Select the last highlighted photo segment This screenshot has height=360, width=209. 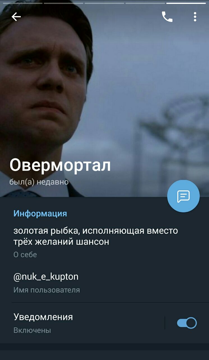186,3
